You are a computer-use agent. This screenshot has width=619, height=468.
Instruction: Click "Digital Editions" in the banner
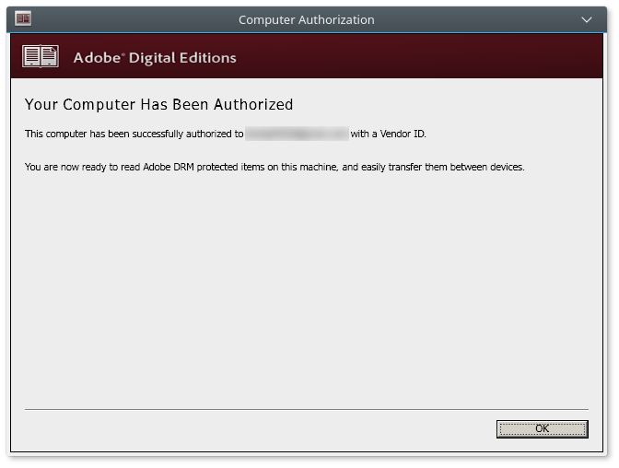[183, 58]
